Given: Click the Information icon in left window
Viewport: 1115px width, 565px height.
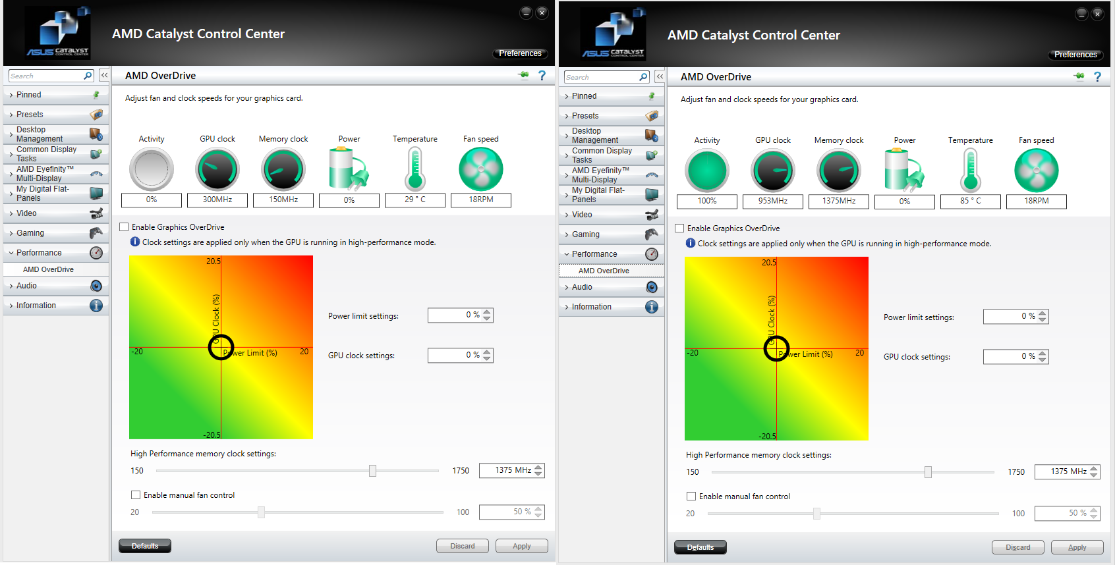Looking at the screenshot, I should pos(96,306).
